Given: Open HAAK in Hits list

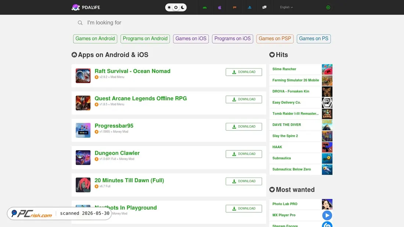Looking at the screenshot, I should point(277,147).
